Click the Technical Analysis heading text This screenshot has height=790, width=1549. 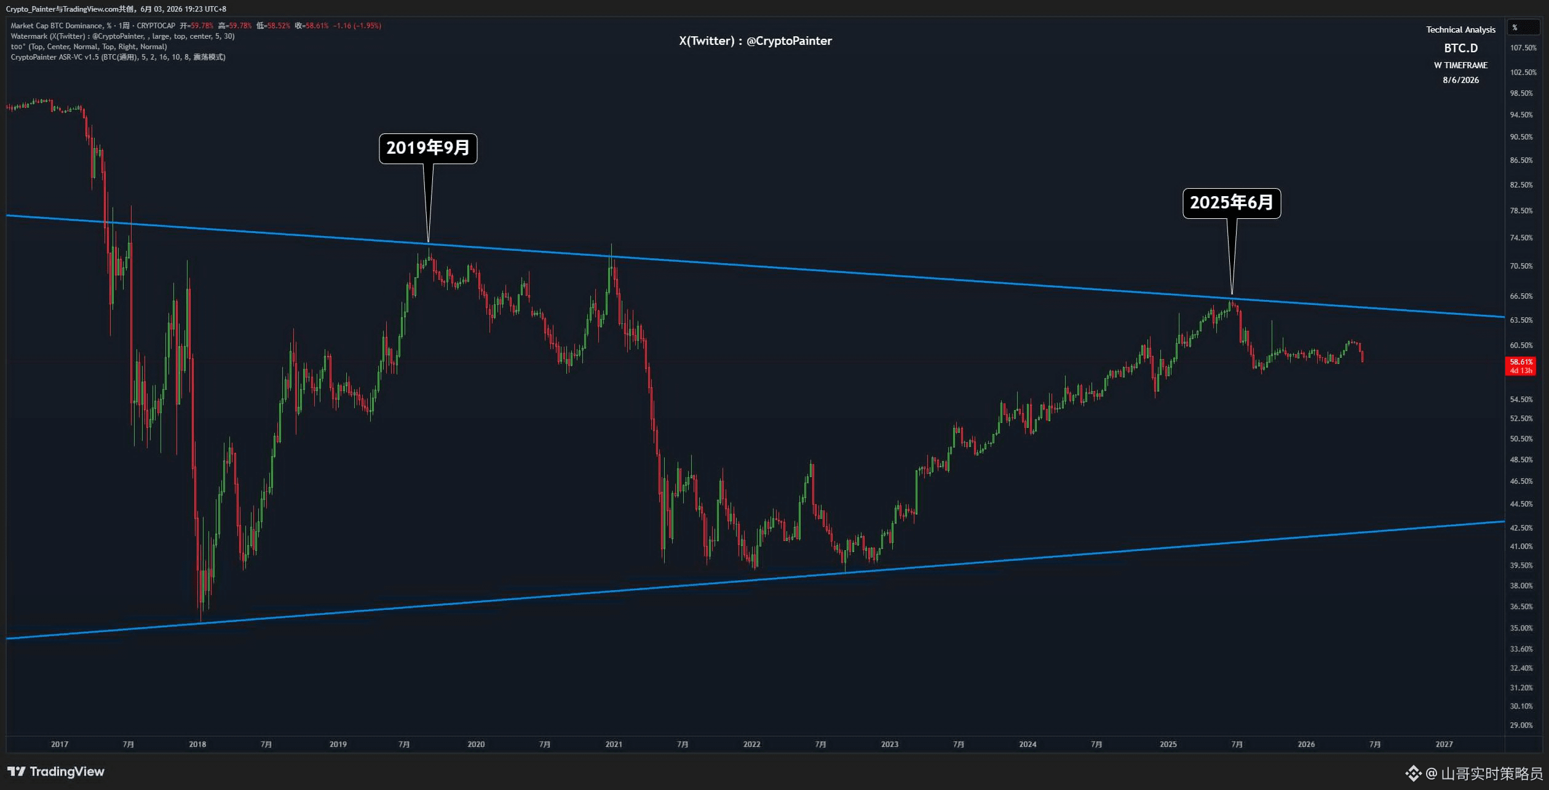pos(1460,30)
